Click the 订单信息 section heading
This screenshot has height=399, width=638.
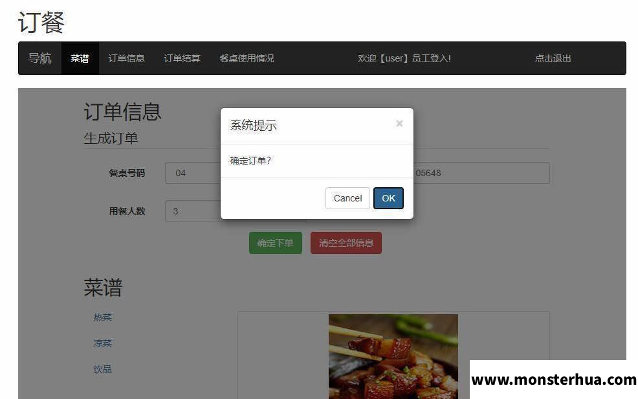[122, 111]
